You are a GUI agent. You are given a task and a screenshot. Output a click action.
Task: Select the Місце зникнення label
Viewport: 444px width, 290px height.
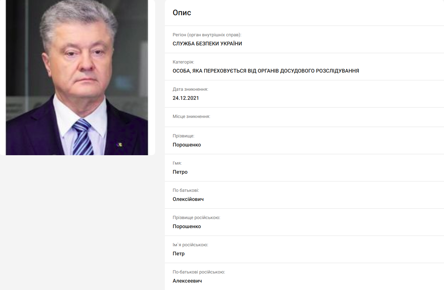pos(191,116)
